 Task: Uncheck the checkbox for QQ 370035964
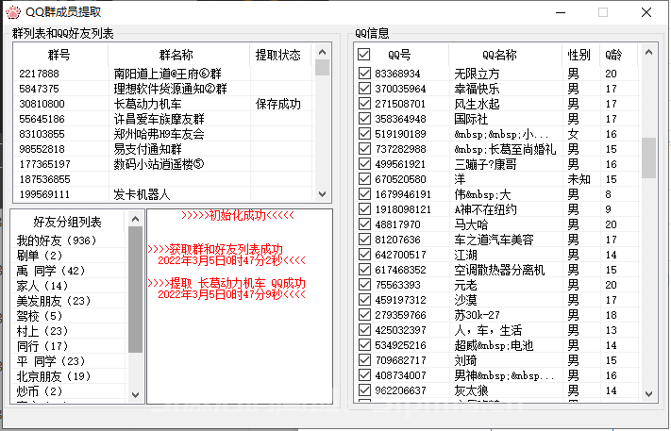tap(364, 88)
